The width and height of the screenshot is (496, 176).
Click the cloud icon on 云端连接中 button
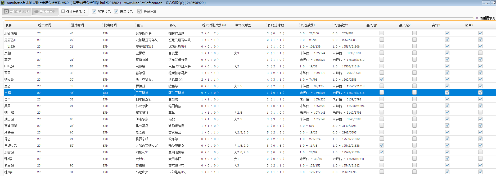click(x=37, y=12)
